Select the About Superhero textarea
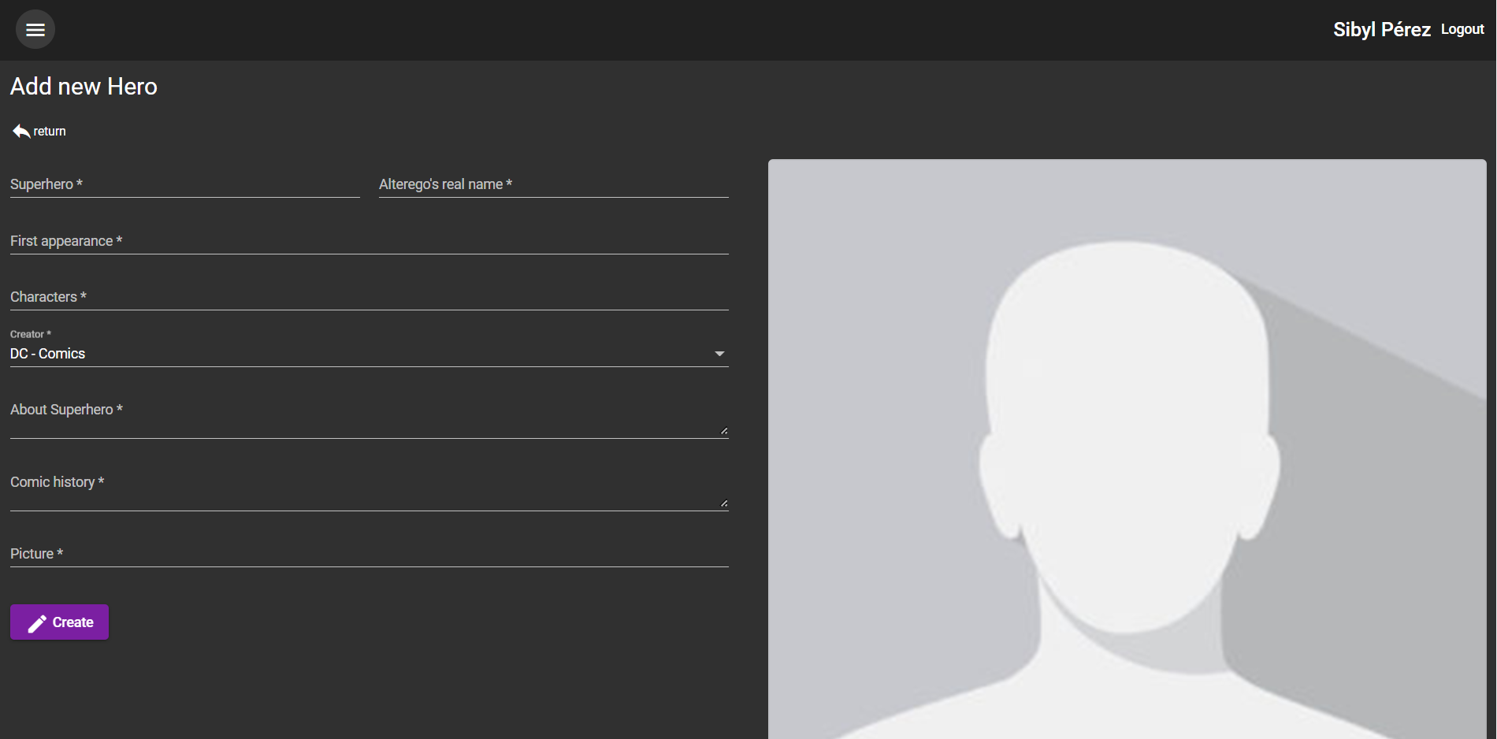The image size is (1497, 739). (x=370, y=416)
